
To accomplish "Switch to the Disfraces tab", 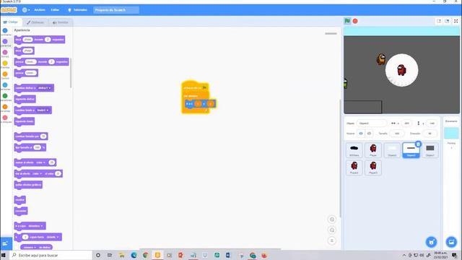I will tap(35, 22).
